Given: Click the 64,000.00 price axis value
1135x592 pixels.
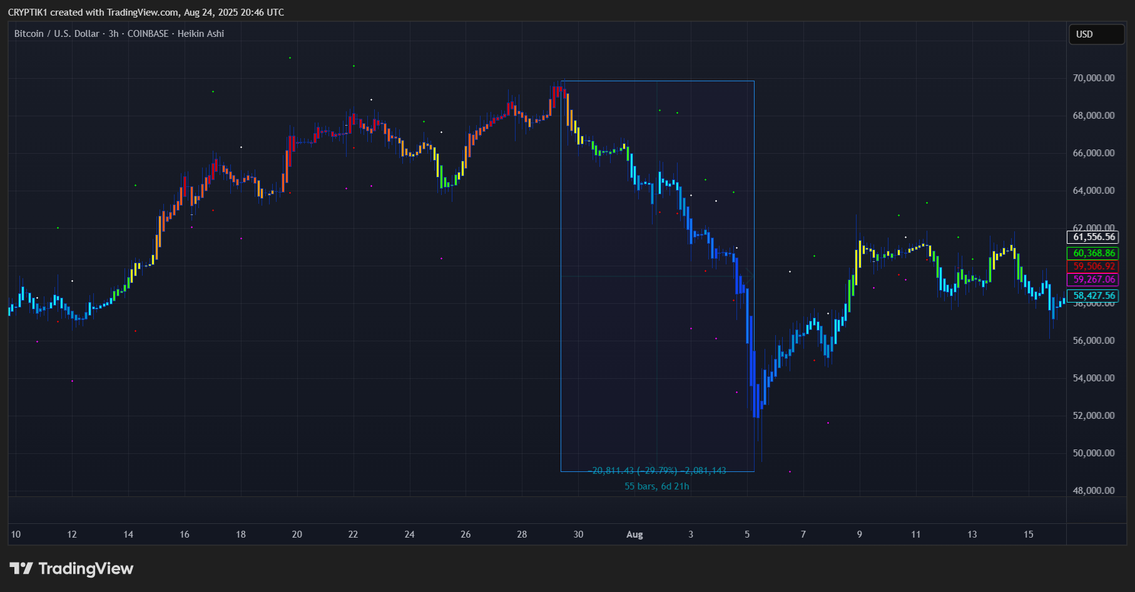Looking at the screenshot, I should 1094,191.
